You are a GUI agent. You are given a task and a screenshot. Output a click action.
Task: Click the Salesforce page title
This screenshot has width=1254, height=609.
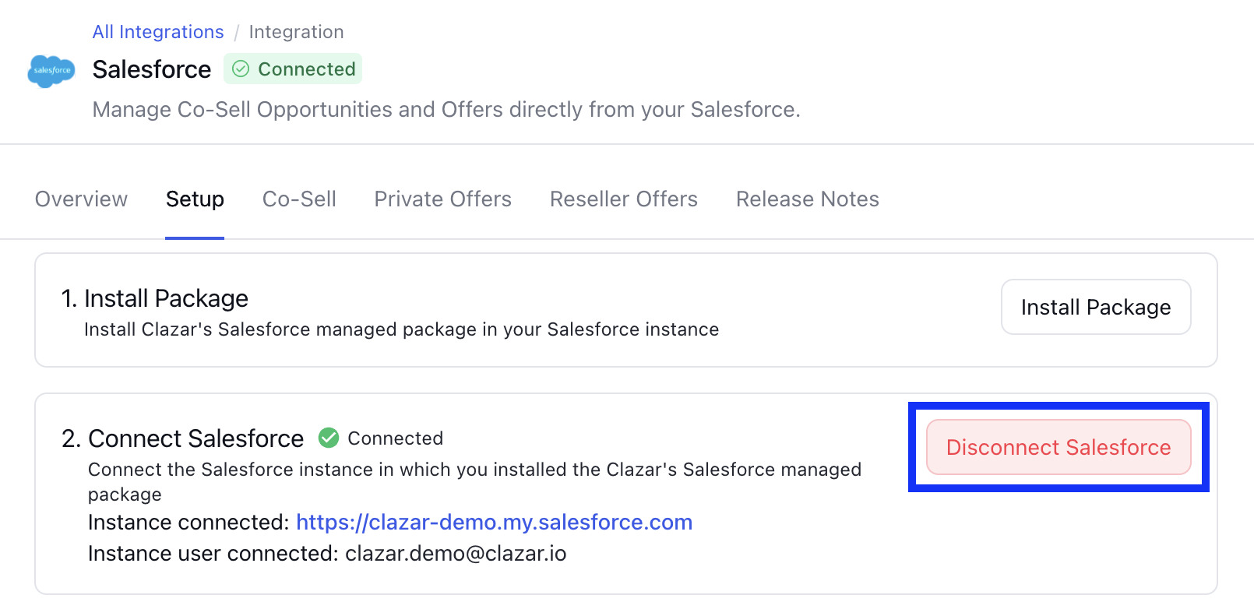pyautogui.click(x=152, y=69)
